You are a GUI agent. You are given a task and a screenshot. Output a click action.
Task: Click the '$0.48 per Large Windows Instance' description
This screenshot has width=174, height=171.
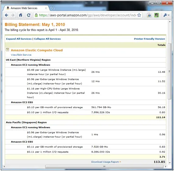pos(56,72)
